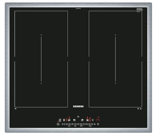Tap the induction logo in the top right corner
The width and height of the screenshot is (155, 134).
coord(140,9)
